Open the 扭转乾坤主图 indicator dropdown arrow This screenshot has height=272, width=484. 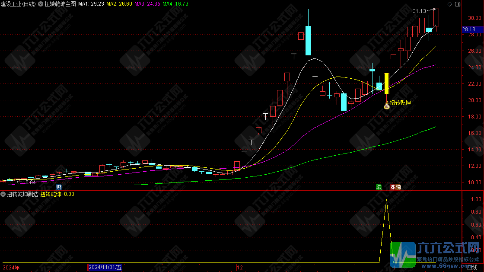(41, 4)
